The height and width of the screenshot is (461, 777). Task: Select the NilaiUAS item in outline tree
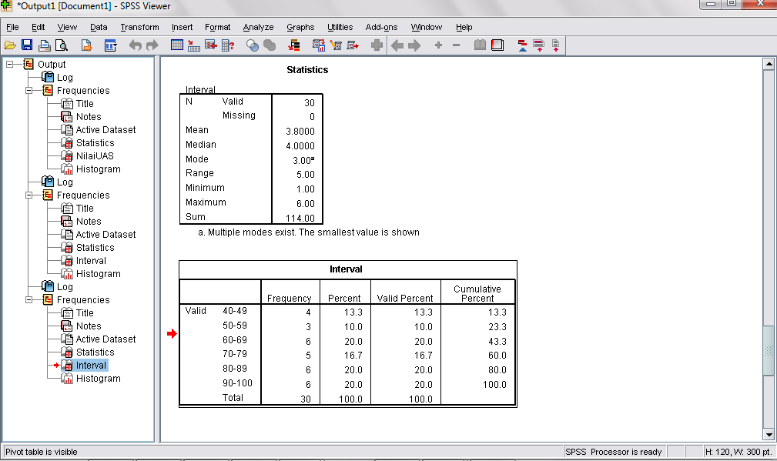(95, 156)
